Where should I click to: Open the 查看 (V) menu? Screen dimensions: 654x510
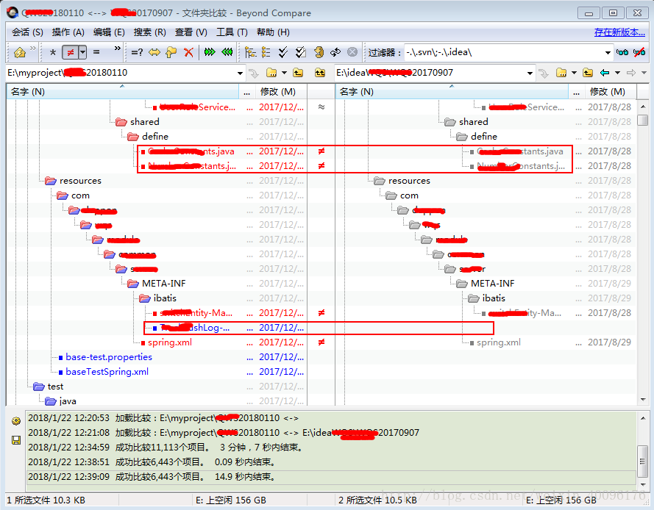pos(191,32)
